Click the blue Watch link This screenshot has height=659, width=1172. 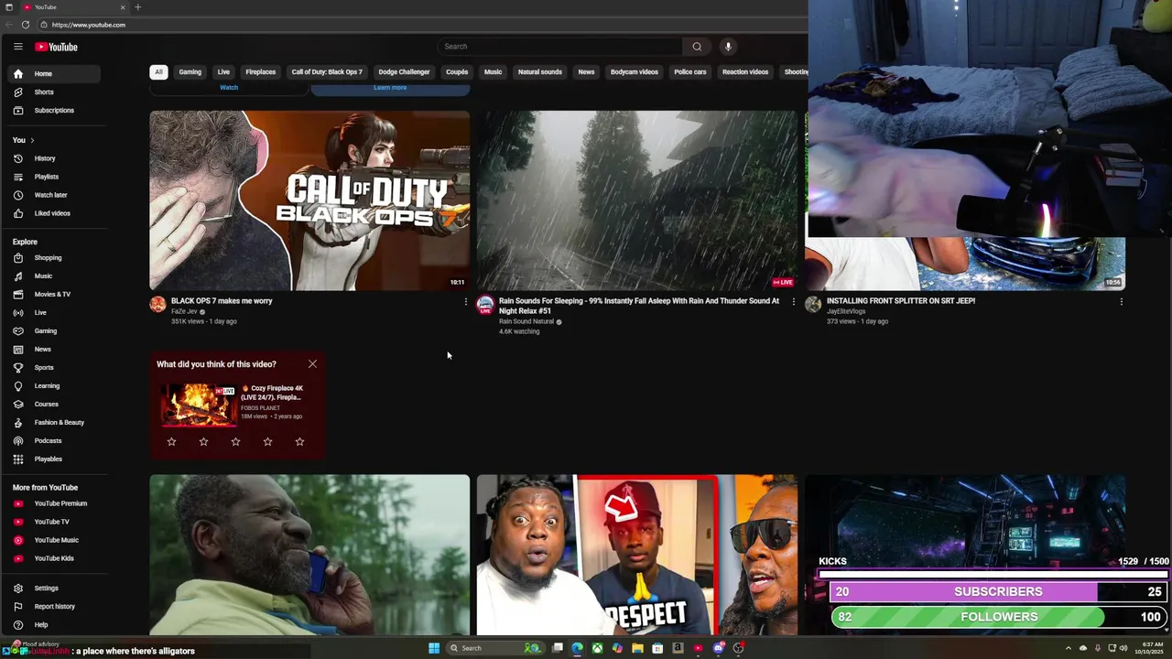[229, 88]
